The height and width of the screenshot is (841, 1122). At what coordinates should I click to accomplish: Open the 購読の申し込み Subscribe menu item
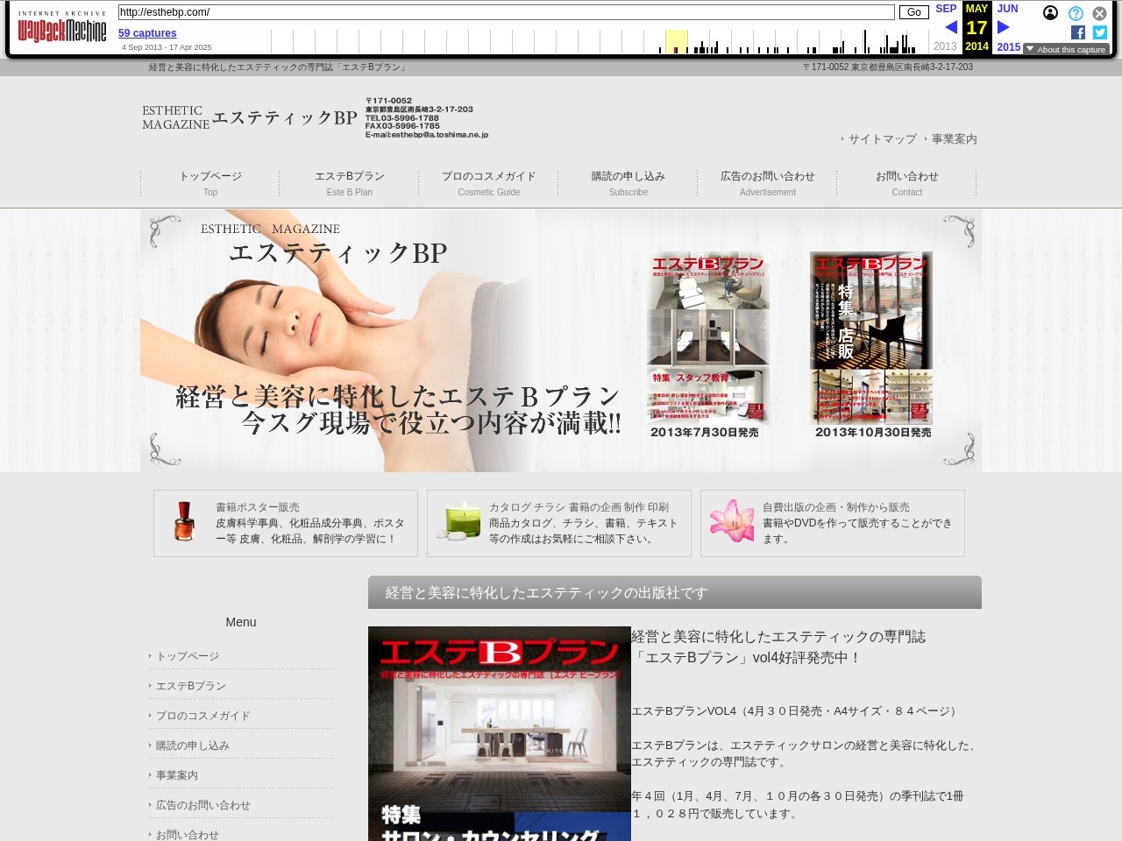[x=628, y=183]
